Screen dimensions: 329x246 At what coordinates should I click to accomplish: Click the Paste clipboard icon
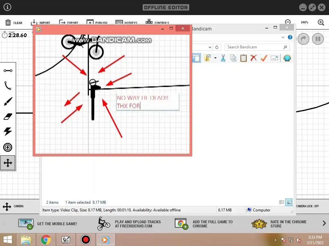[244, 58]
